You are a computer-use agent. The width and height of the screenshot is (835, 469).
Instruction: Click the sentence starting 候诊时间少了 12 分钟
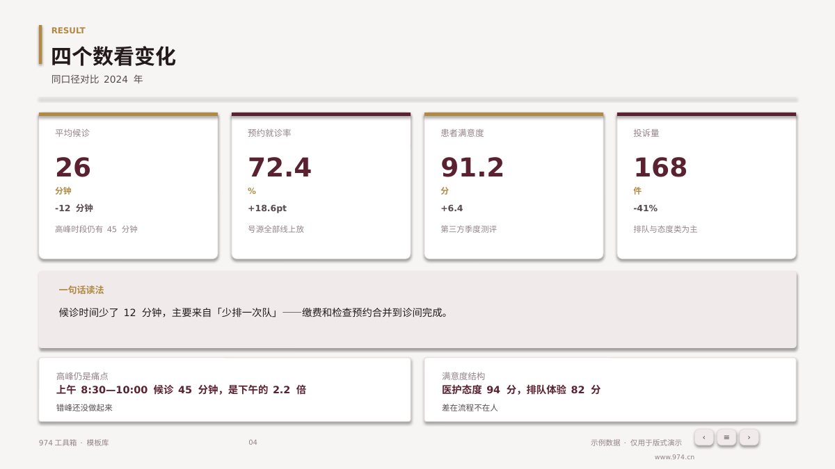254,313
